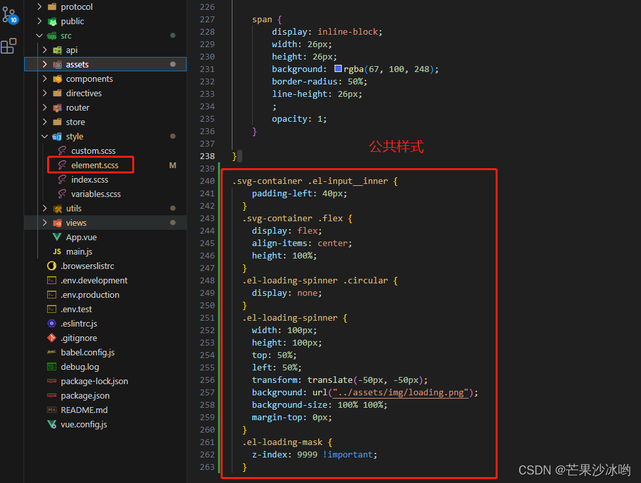
Task: Click the 'z-index: 9999 !important' code line
Action: point(315,454)
